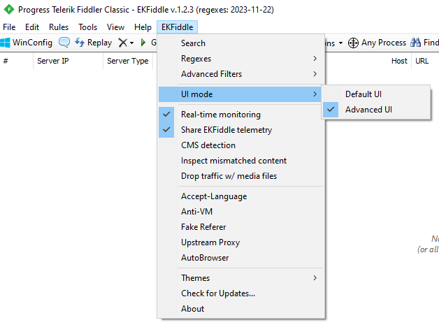Open the Tools menu
The height and width of the screenshot is (327, 439).
(x=87, y=27)
